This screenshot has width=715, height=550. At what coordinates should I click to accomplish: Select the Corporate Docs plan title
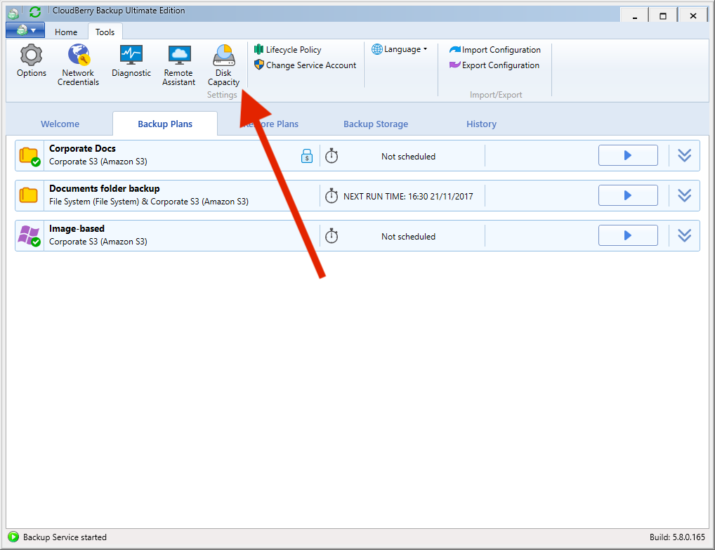click(x=83, y=149)
